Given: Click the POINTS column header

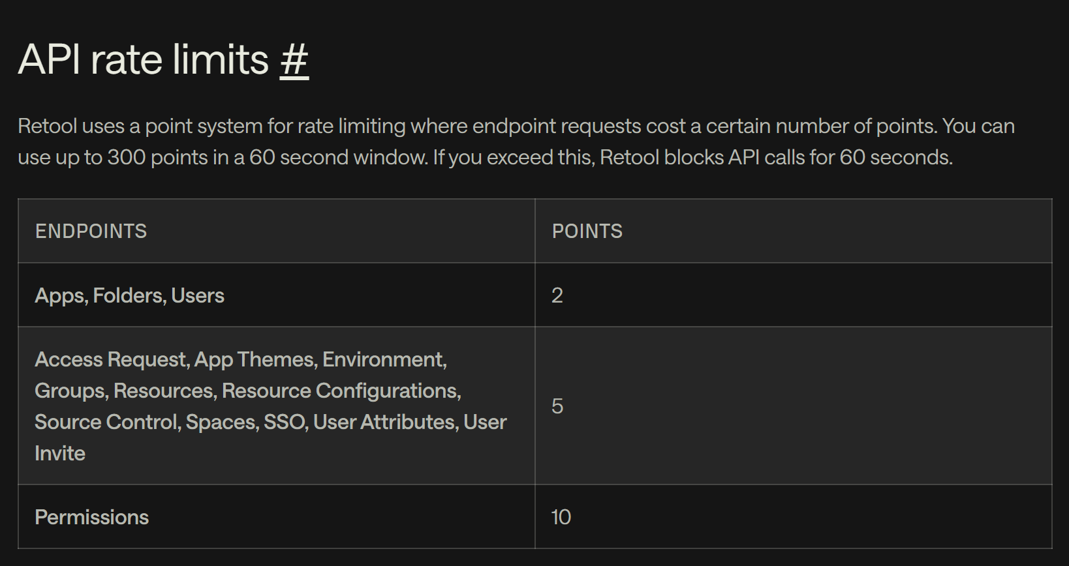Looking at the screenshot, I should pos(587,231).
